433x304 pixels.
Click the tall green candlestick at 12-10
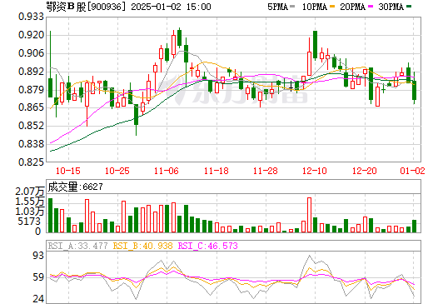tap(315, 45)
